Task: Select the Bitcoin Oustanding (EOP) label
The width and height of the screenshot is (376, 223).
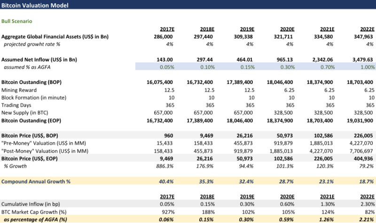Action: tap(31, 121)
